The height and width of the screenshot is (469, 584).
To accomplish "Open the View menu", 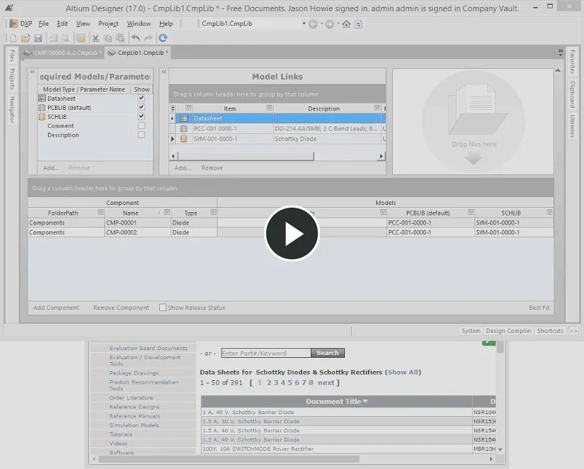I will click(83, 24).
